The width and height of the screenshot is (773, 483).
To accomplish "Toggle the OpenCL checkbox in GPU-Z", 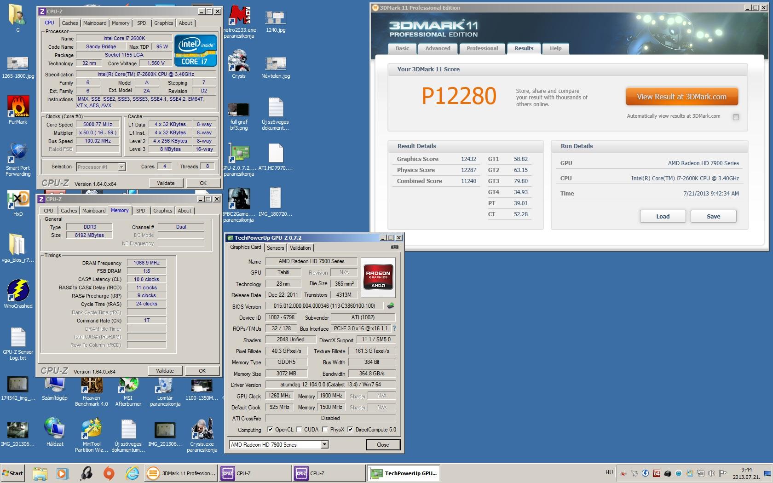I will 270,429.
